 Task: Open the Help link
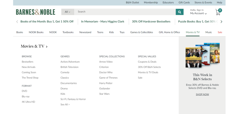(220, 2)
